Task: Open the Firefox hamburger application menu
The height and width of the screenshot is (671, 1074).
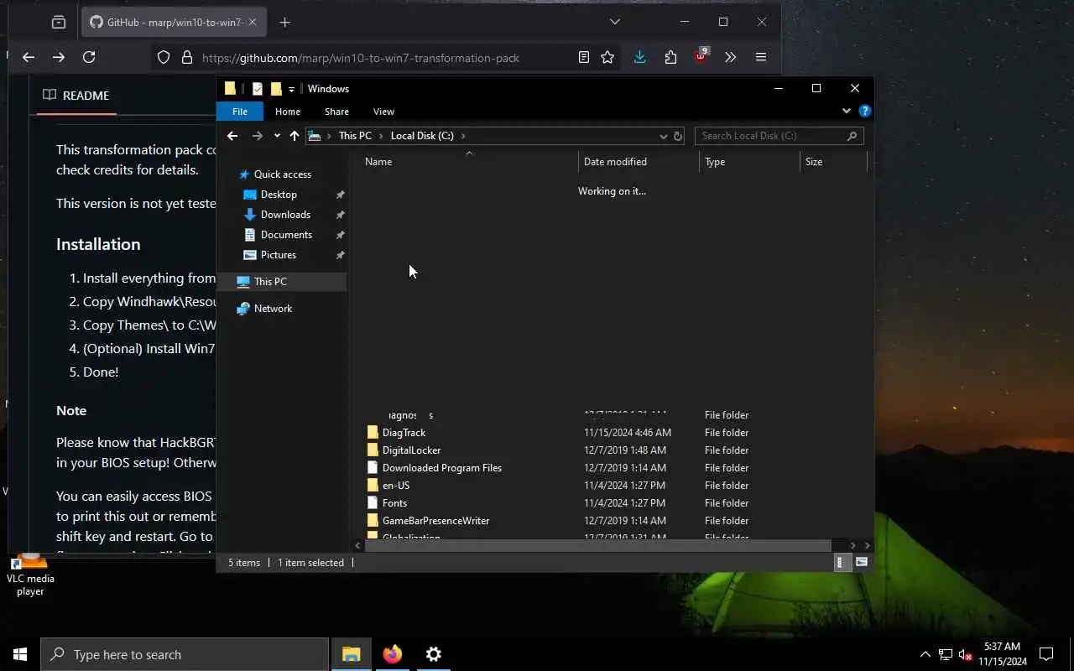Action: point(761,57)
